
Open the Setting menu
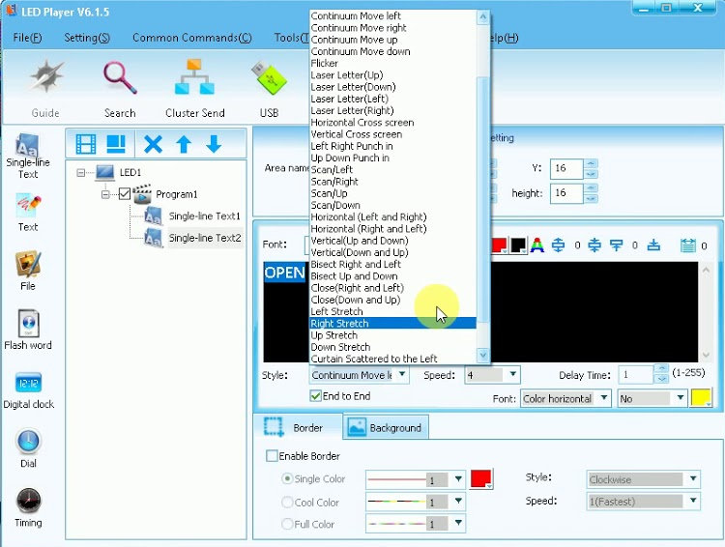point(86,38)
